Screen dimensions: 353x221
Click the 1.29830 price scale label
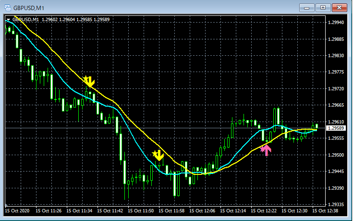pos(336,56)
